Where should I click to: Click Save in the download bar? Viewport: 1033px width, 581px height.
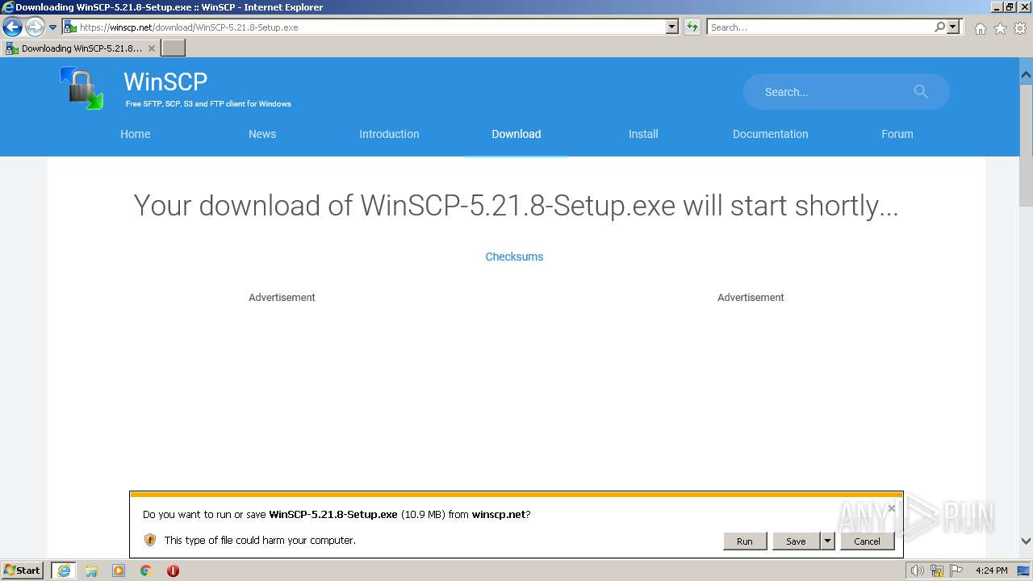point(796,541)
